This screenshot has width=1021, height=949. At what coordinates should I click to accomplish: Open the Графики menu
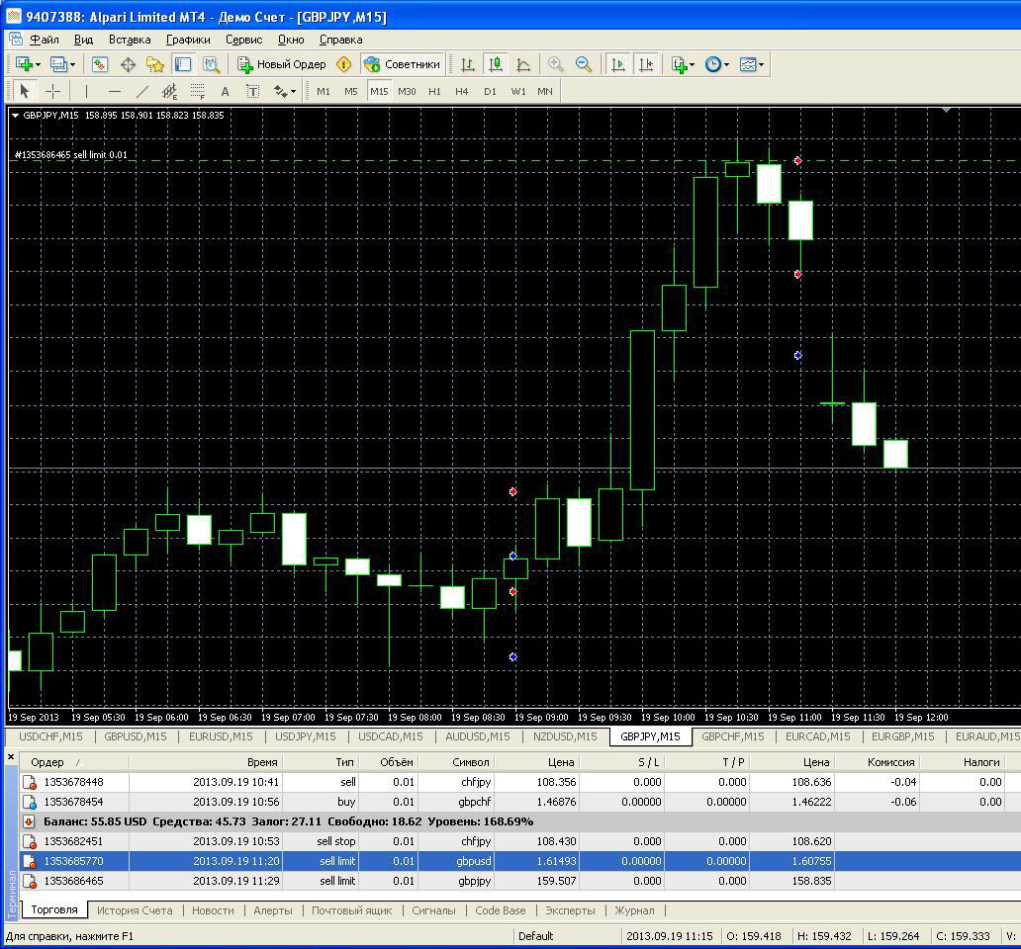pyautogui.click(x=188, y=40)
